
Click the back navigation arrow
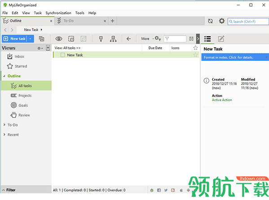pos(5,30)
